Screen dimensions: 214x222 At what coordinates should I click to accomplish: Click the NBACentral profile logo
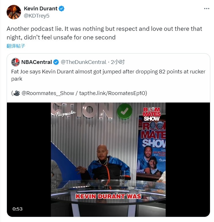coord(16,62)
